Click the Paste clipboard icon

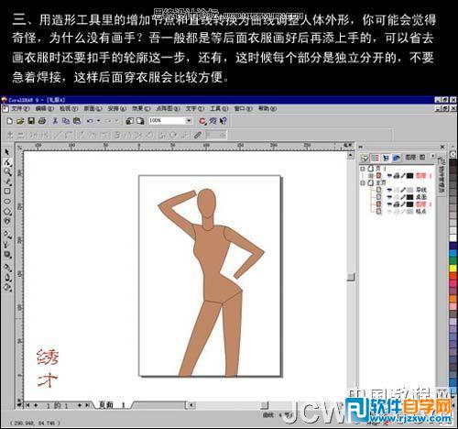click(76, 121)
